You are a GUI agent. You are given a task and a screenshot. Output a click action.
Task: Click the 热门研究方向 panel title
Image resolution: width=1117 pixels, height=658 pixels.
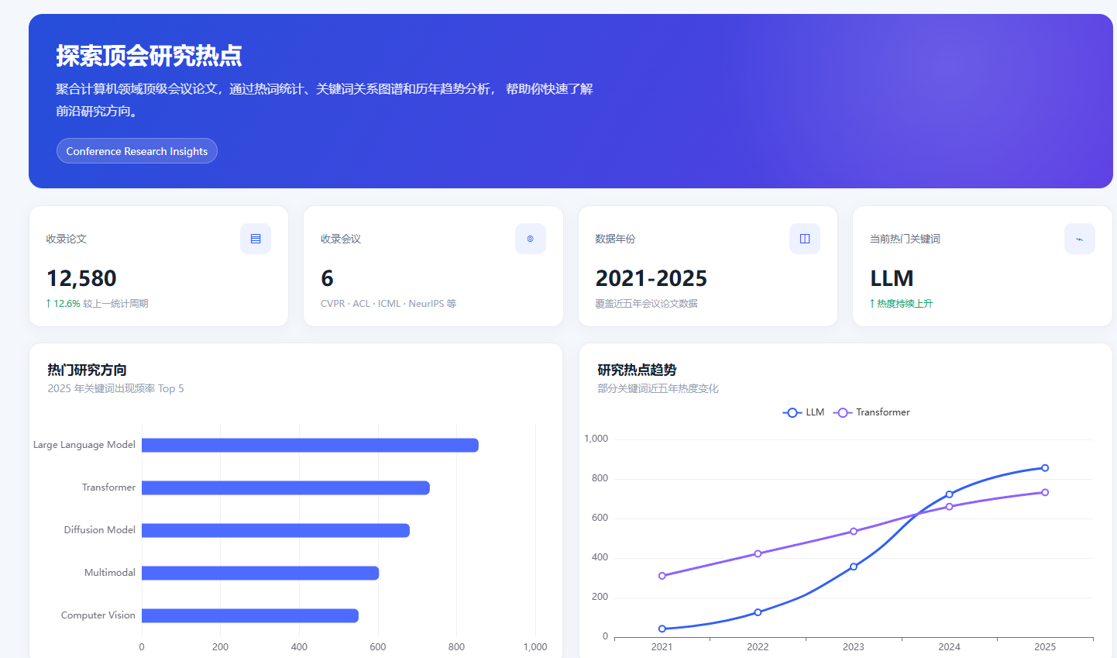87,370
